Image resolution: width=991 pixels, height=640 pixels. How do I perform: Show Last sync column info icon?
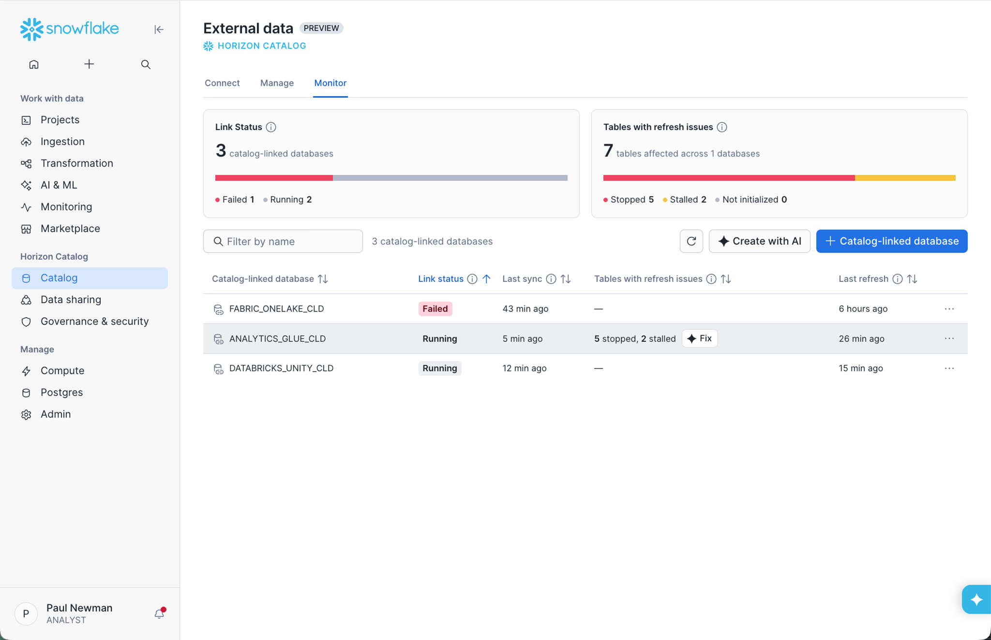coord(551,279)
